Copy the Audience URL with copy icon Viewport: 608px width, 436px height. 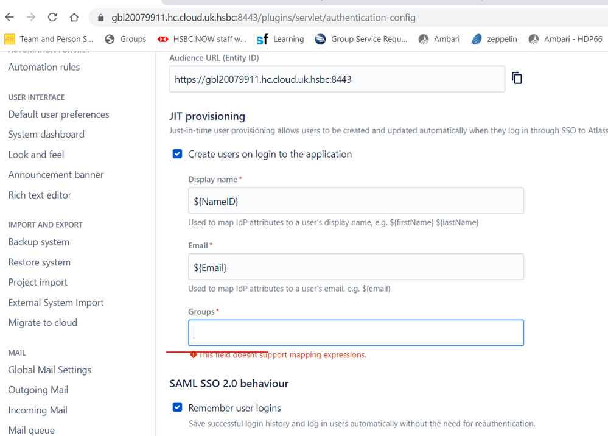click(517, 78)
